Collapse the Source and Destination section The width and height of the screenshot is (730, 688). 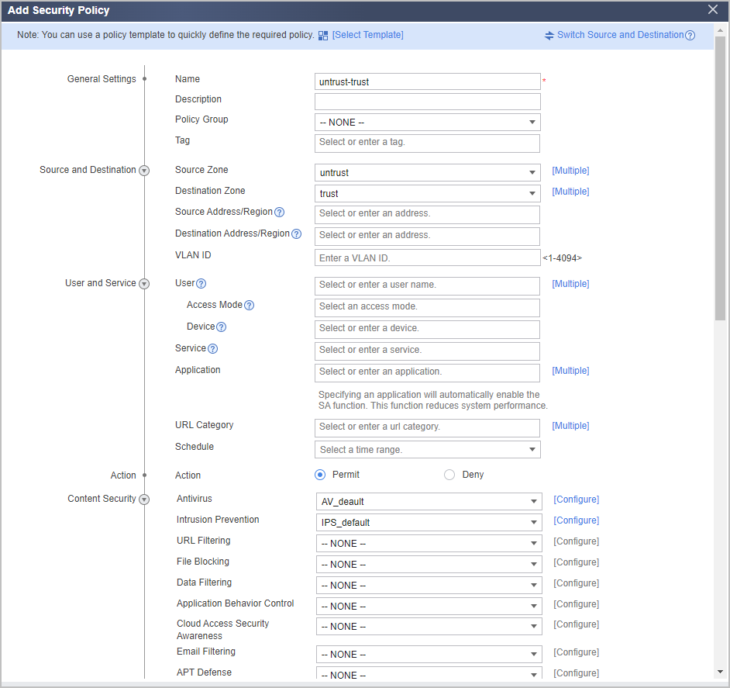144,171
